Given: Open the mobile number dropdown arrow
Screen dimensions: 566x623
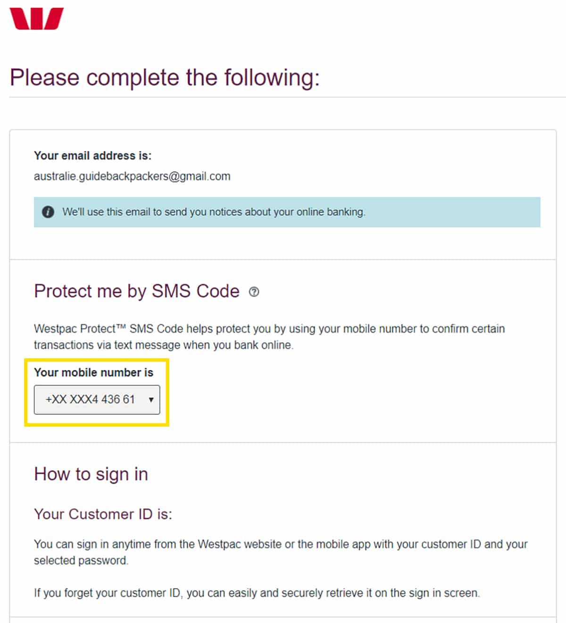Looking at the screenshot, I should [x=151, y=400].
